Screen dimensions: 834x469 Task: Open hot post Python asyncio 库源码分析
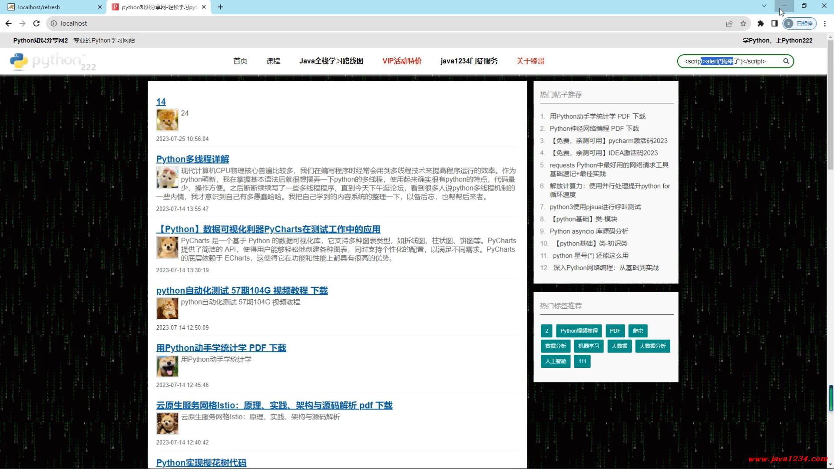coord(589,231)
